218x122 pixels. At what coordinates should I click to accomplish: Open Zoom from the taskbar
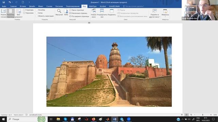129,119
